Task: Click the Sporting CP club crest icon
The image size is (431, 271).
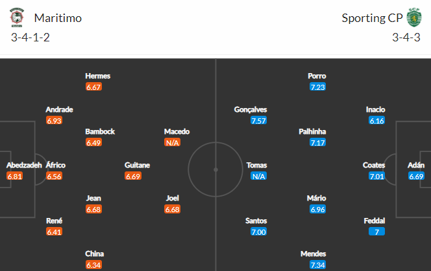Action: (x=414, y=17)
